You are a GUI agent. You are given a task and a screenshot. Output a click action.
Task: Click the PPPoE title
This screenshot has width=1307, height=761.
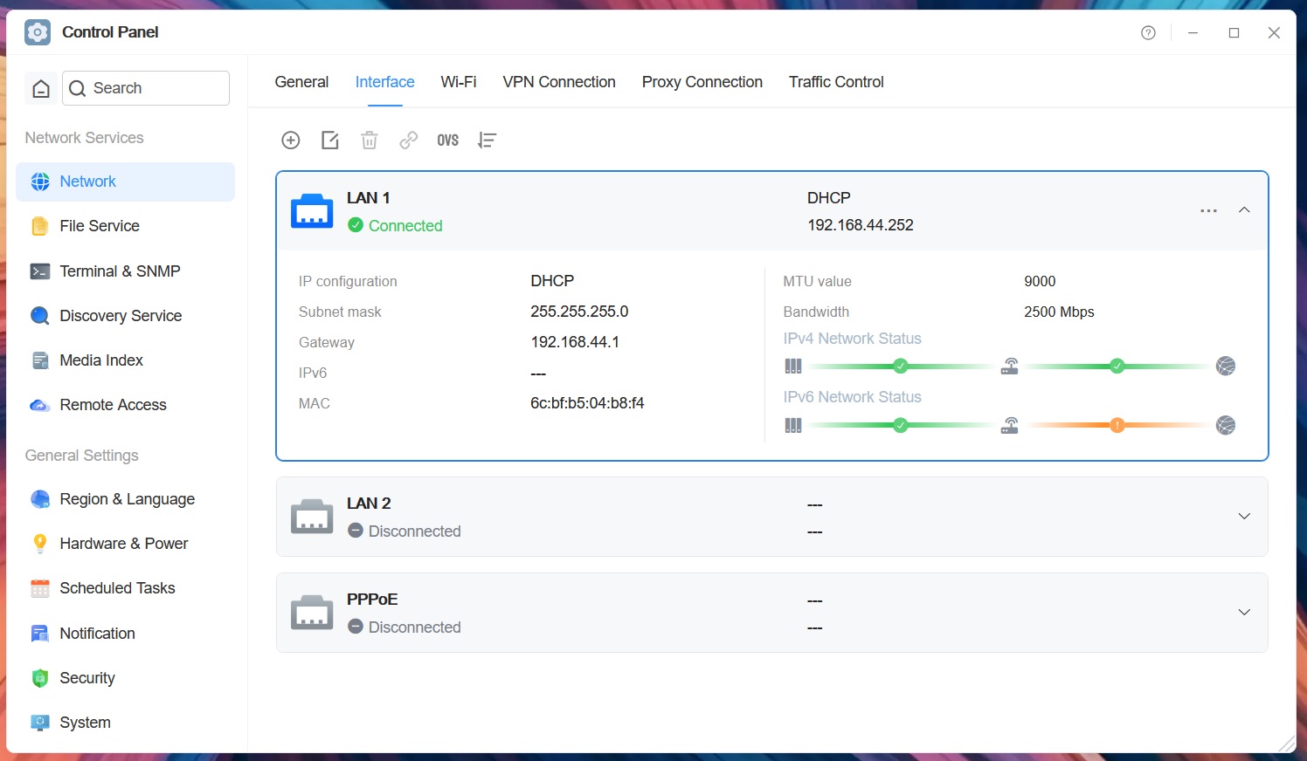point(372,600)
